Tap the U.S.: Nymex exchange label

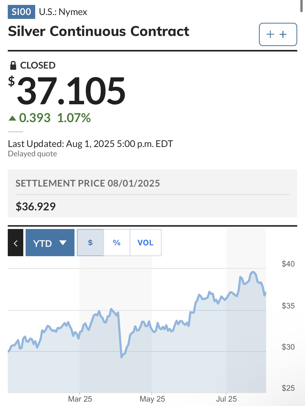tap(63, 12)
